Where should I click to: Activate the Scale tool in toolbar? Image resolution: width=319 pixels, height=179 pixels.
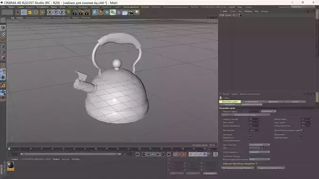tap(30, 12)
